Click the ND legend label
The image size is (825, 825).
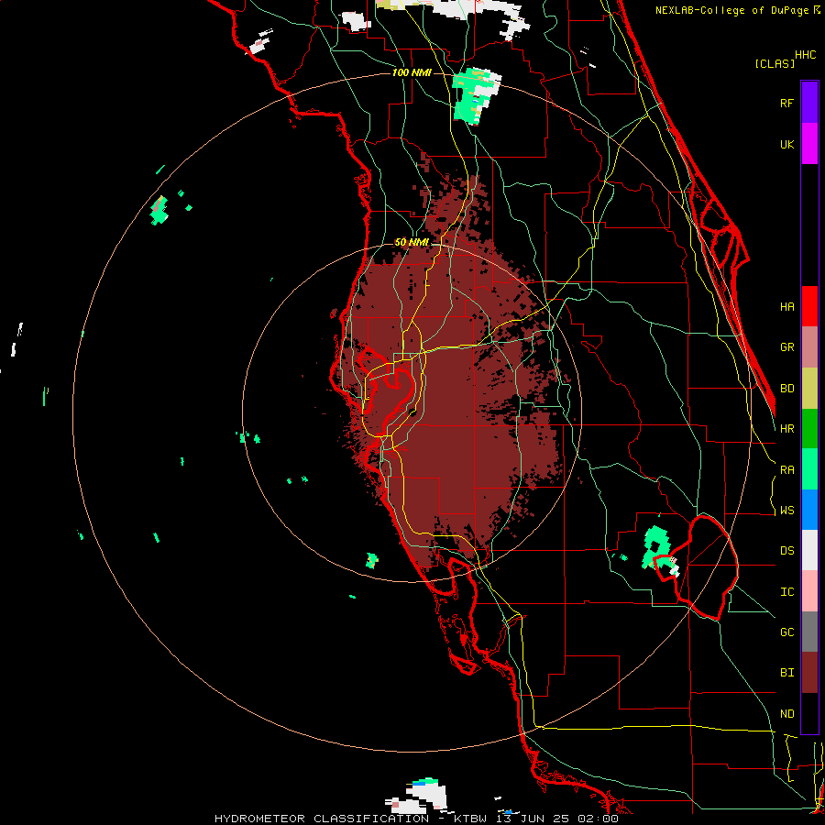pyautogui.click(x=786, y=714)
